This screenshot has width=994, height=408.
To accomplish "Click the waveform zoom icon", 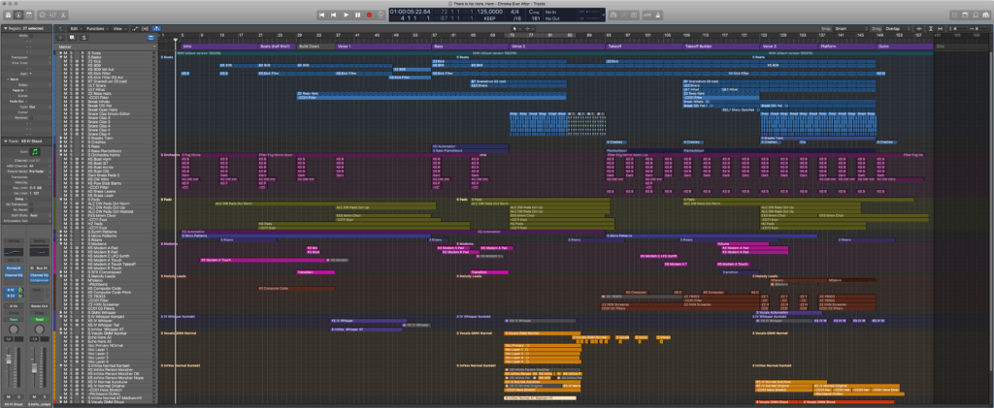I will [x=920, y=28].
